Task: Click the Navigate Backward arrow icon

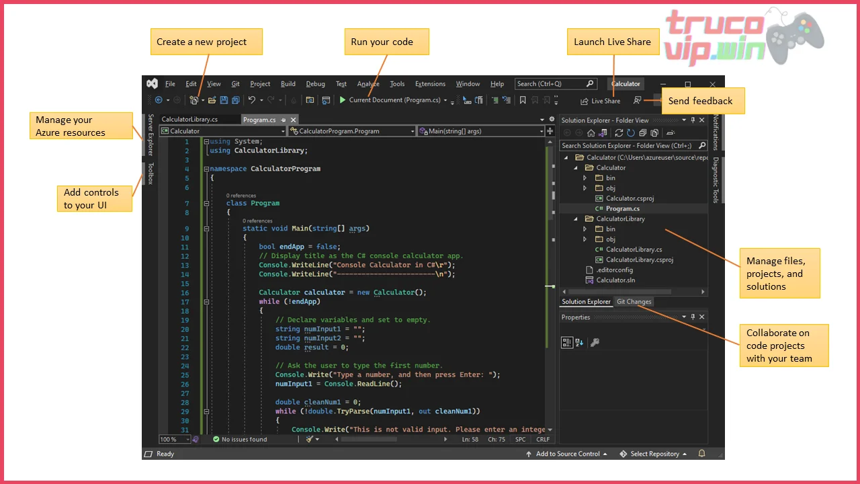Action: point(159,100)
